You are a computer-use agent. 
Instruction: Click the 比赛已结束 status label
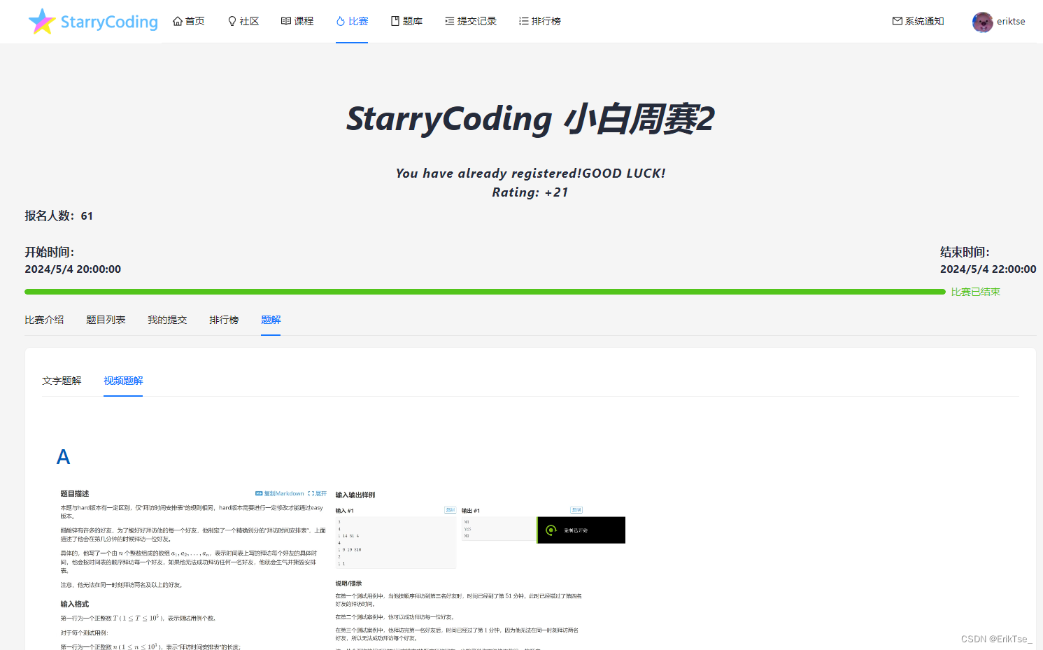975,292
